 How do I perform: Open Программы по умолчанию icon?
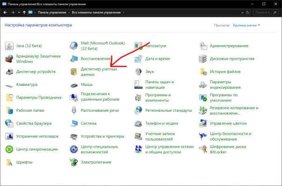coord(203,98)
